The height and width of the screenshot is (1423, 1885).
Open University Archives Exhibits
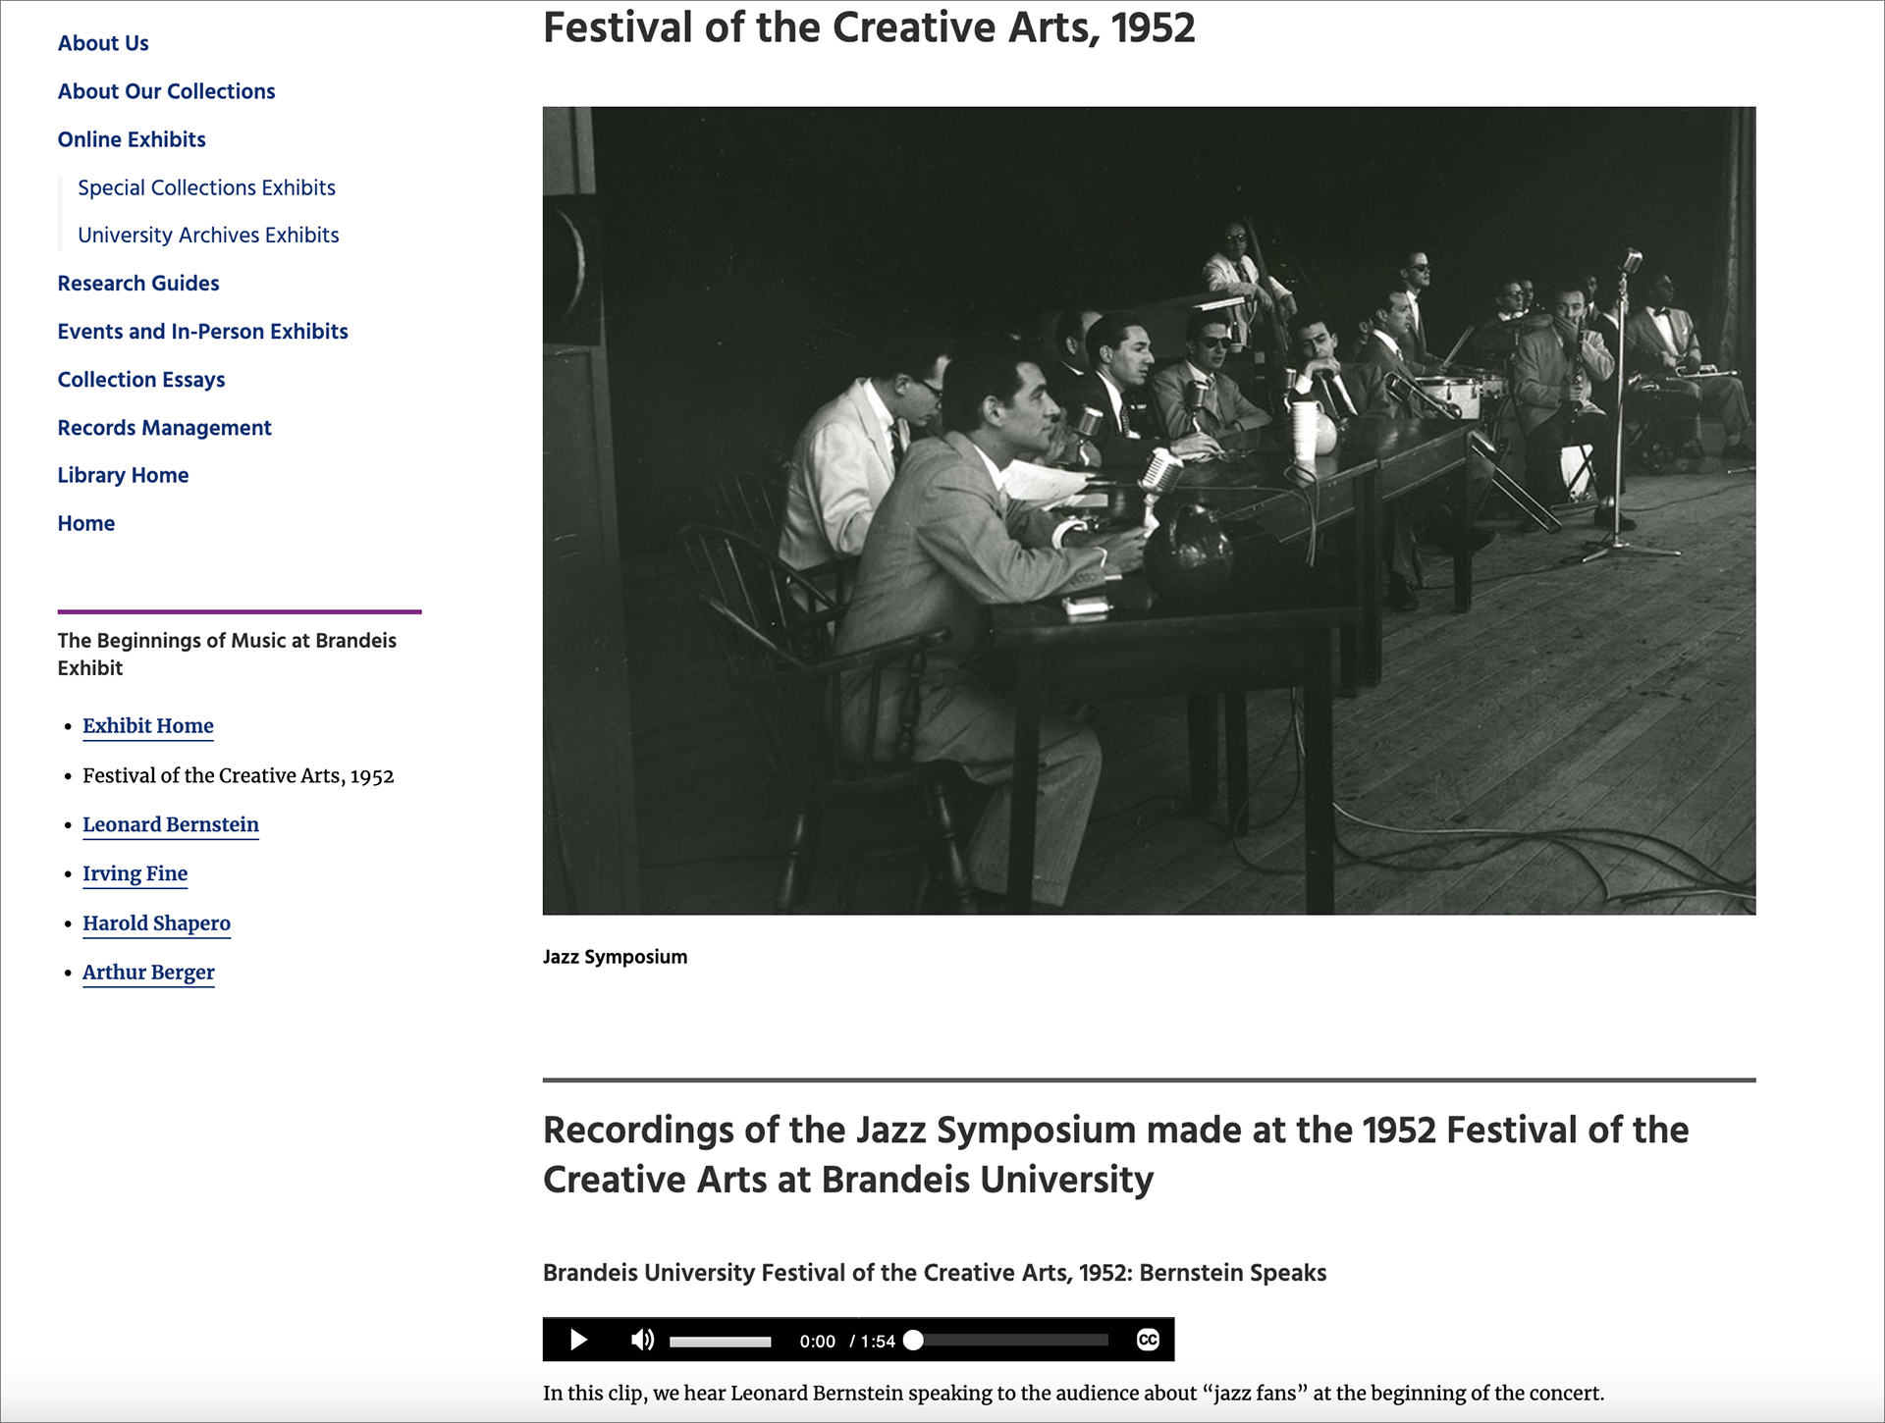tap(208, 236)
